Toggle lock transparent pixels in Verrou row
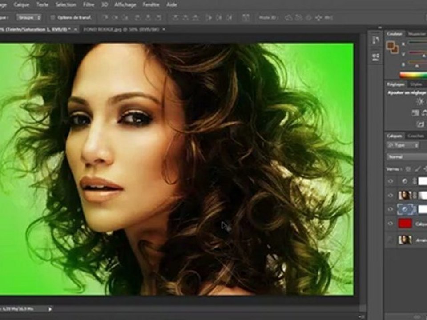The height and width of the screenshot is (320, 427). click(x=408, y=169)
